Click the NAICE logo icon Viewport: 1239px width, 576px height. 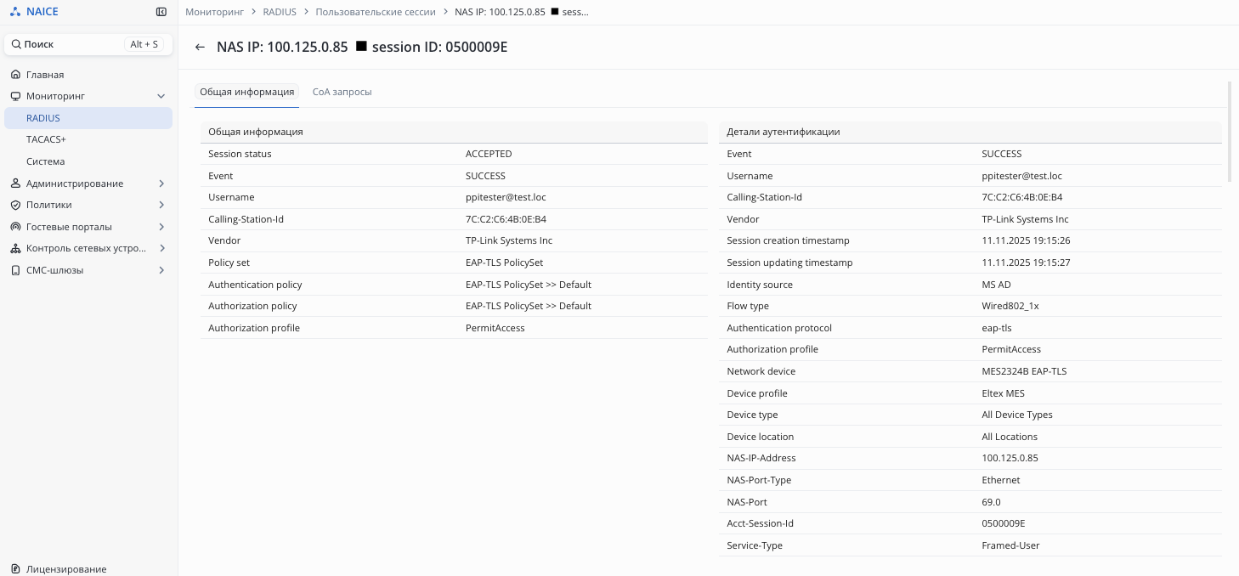tap(15, 12)
